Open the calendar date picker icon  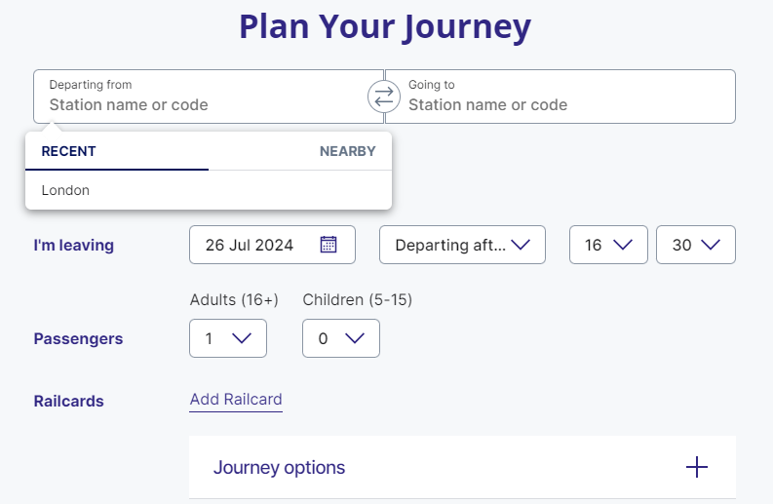point(329,245)
